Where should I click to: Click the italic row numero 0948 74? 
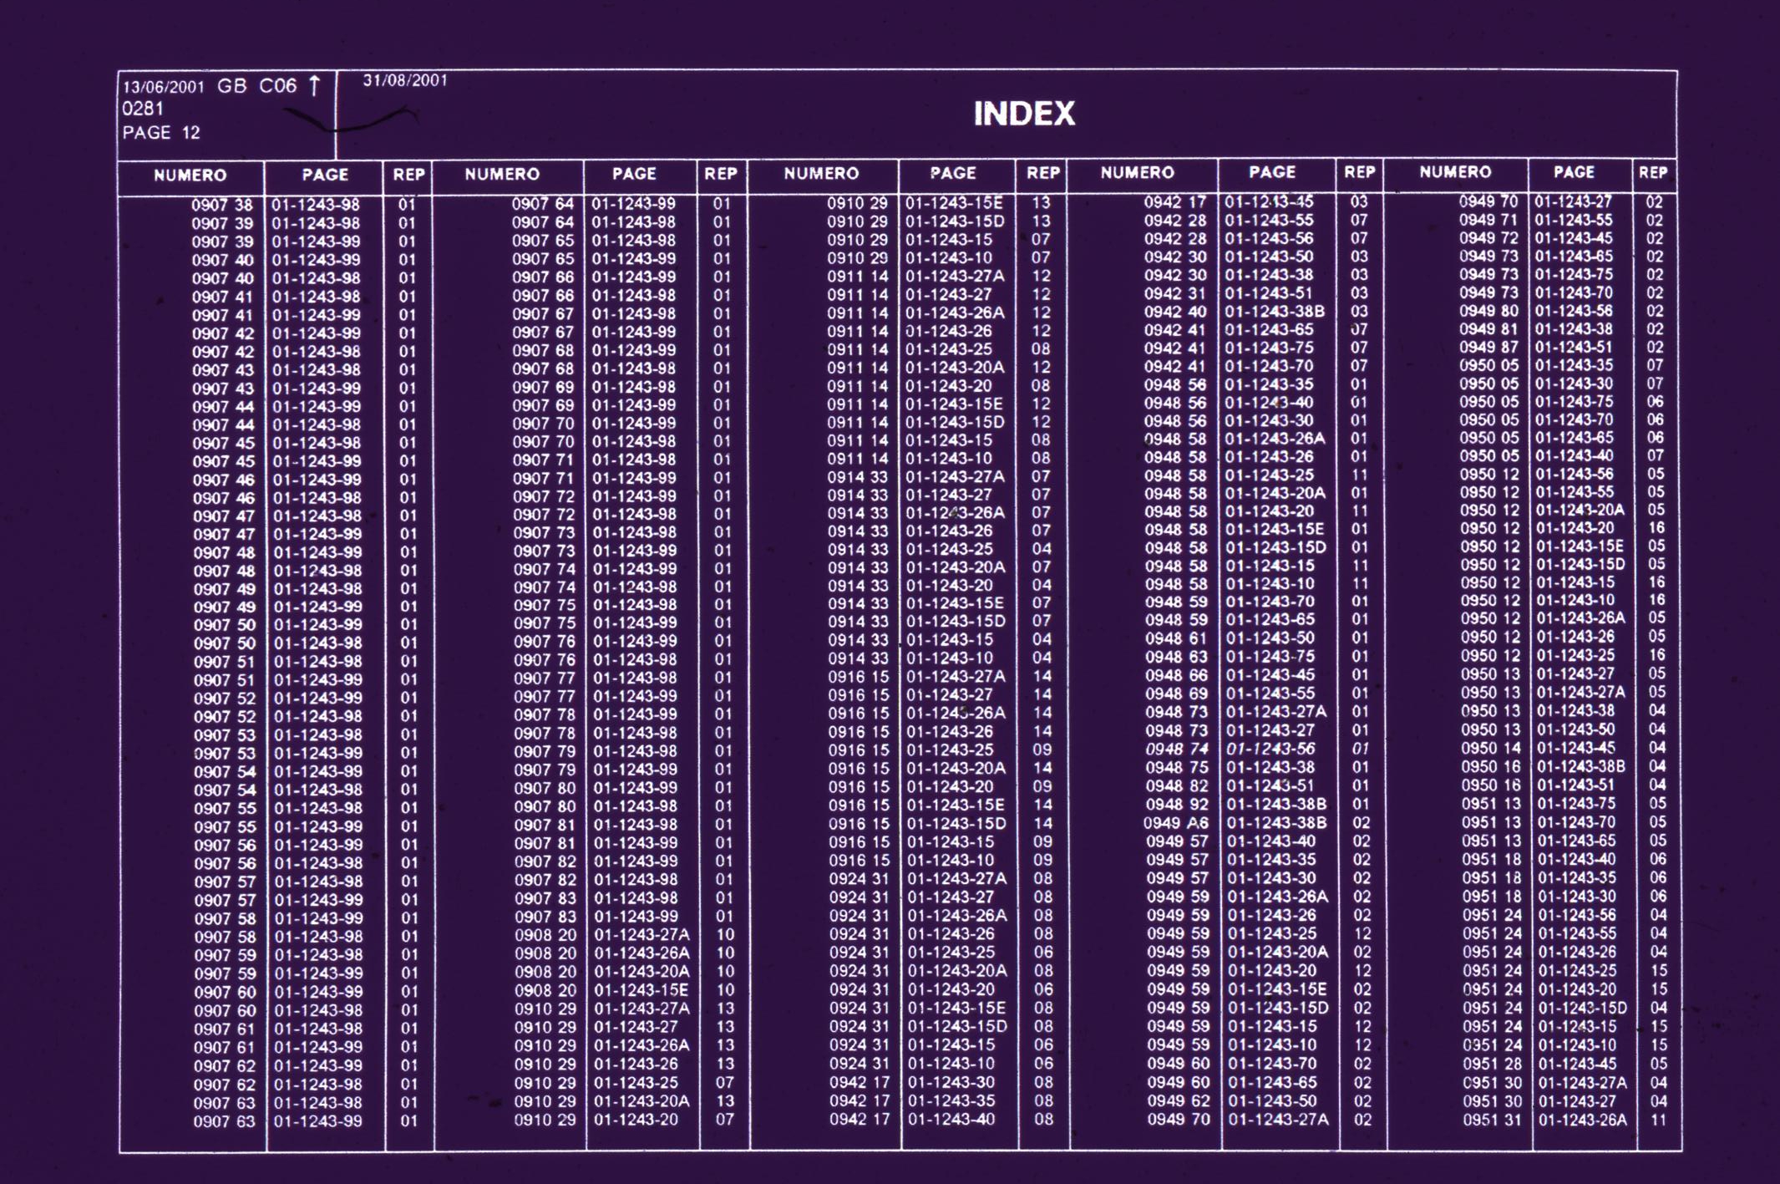[1177, 749]
